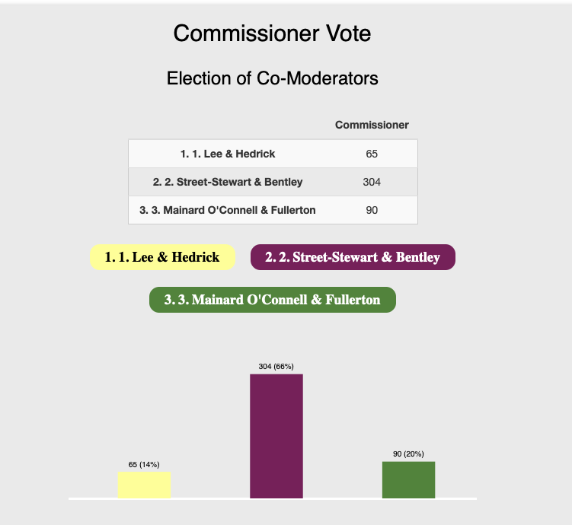The width and height of the screenshot is (572, 525).
Task: Select the 90 (20%) data label
Action: point(408,454)
